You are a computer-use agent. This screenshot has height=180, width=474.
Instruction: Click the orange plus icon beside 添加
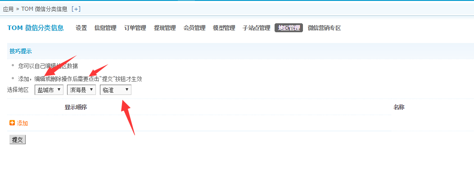click(12, 123)
